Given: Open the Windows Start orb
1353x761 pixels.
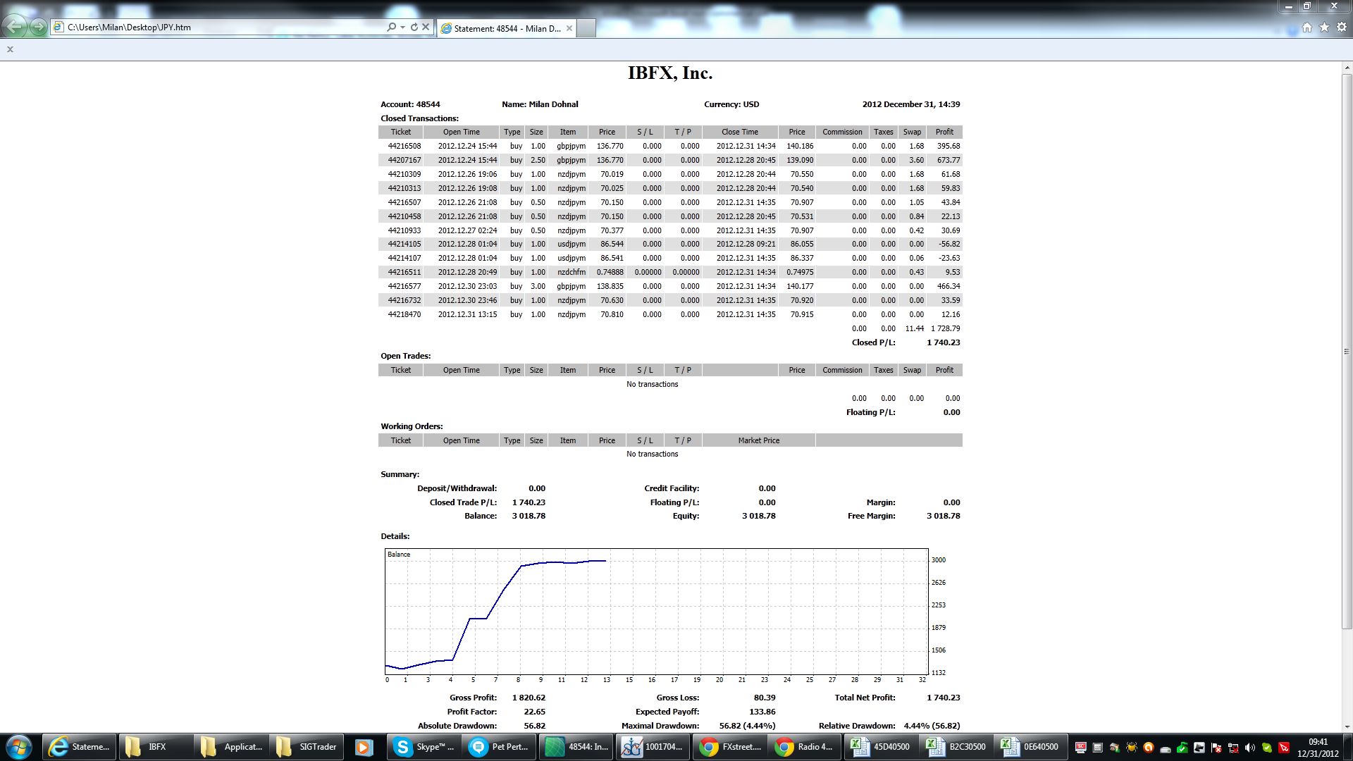Looking at the screenshot, I should coord(19,747).
